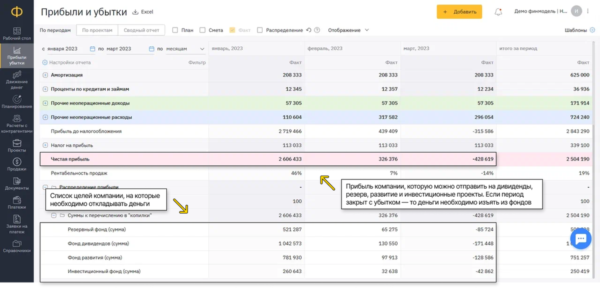Open the chat support bubble

click(581, 239)
